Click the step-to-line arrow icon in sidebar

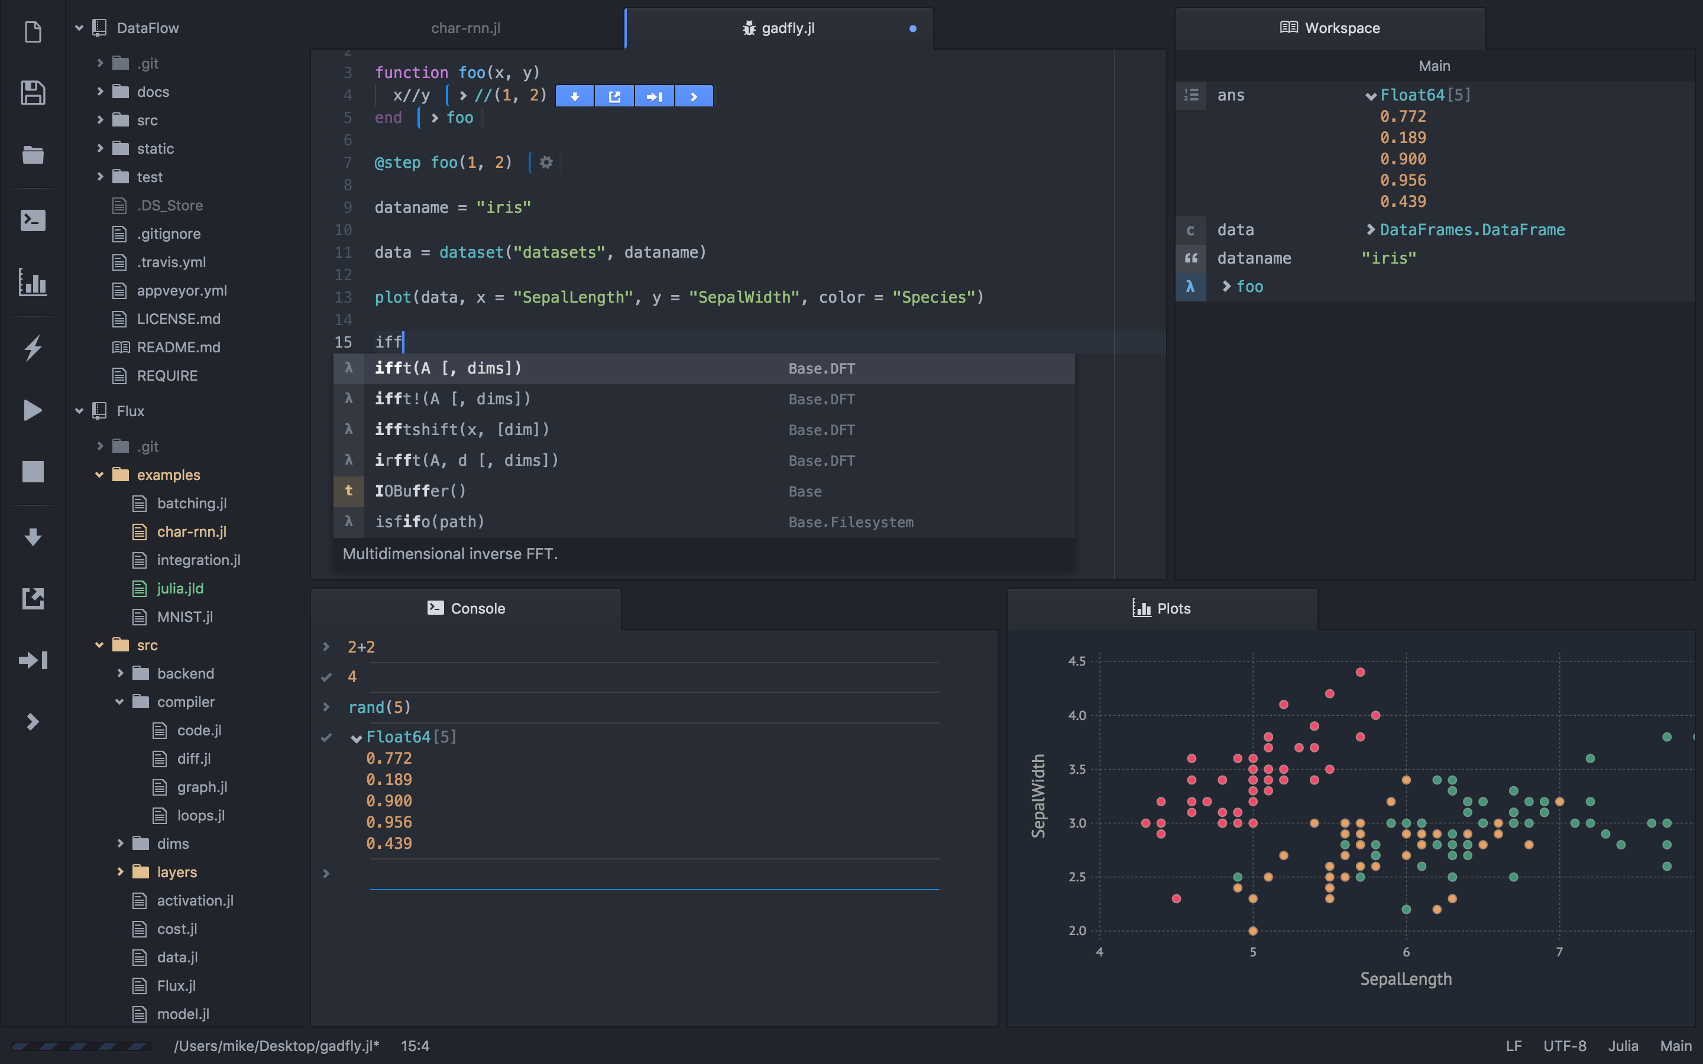[33, 660]
